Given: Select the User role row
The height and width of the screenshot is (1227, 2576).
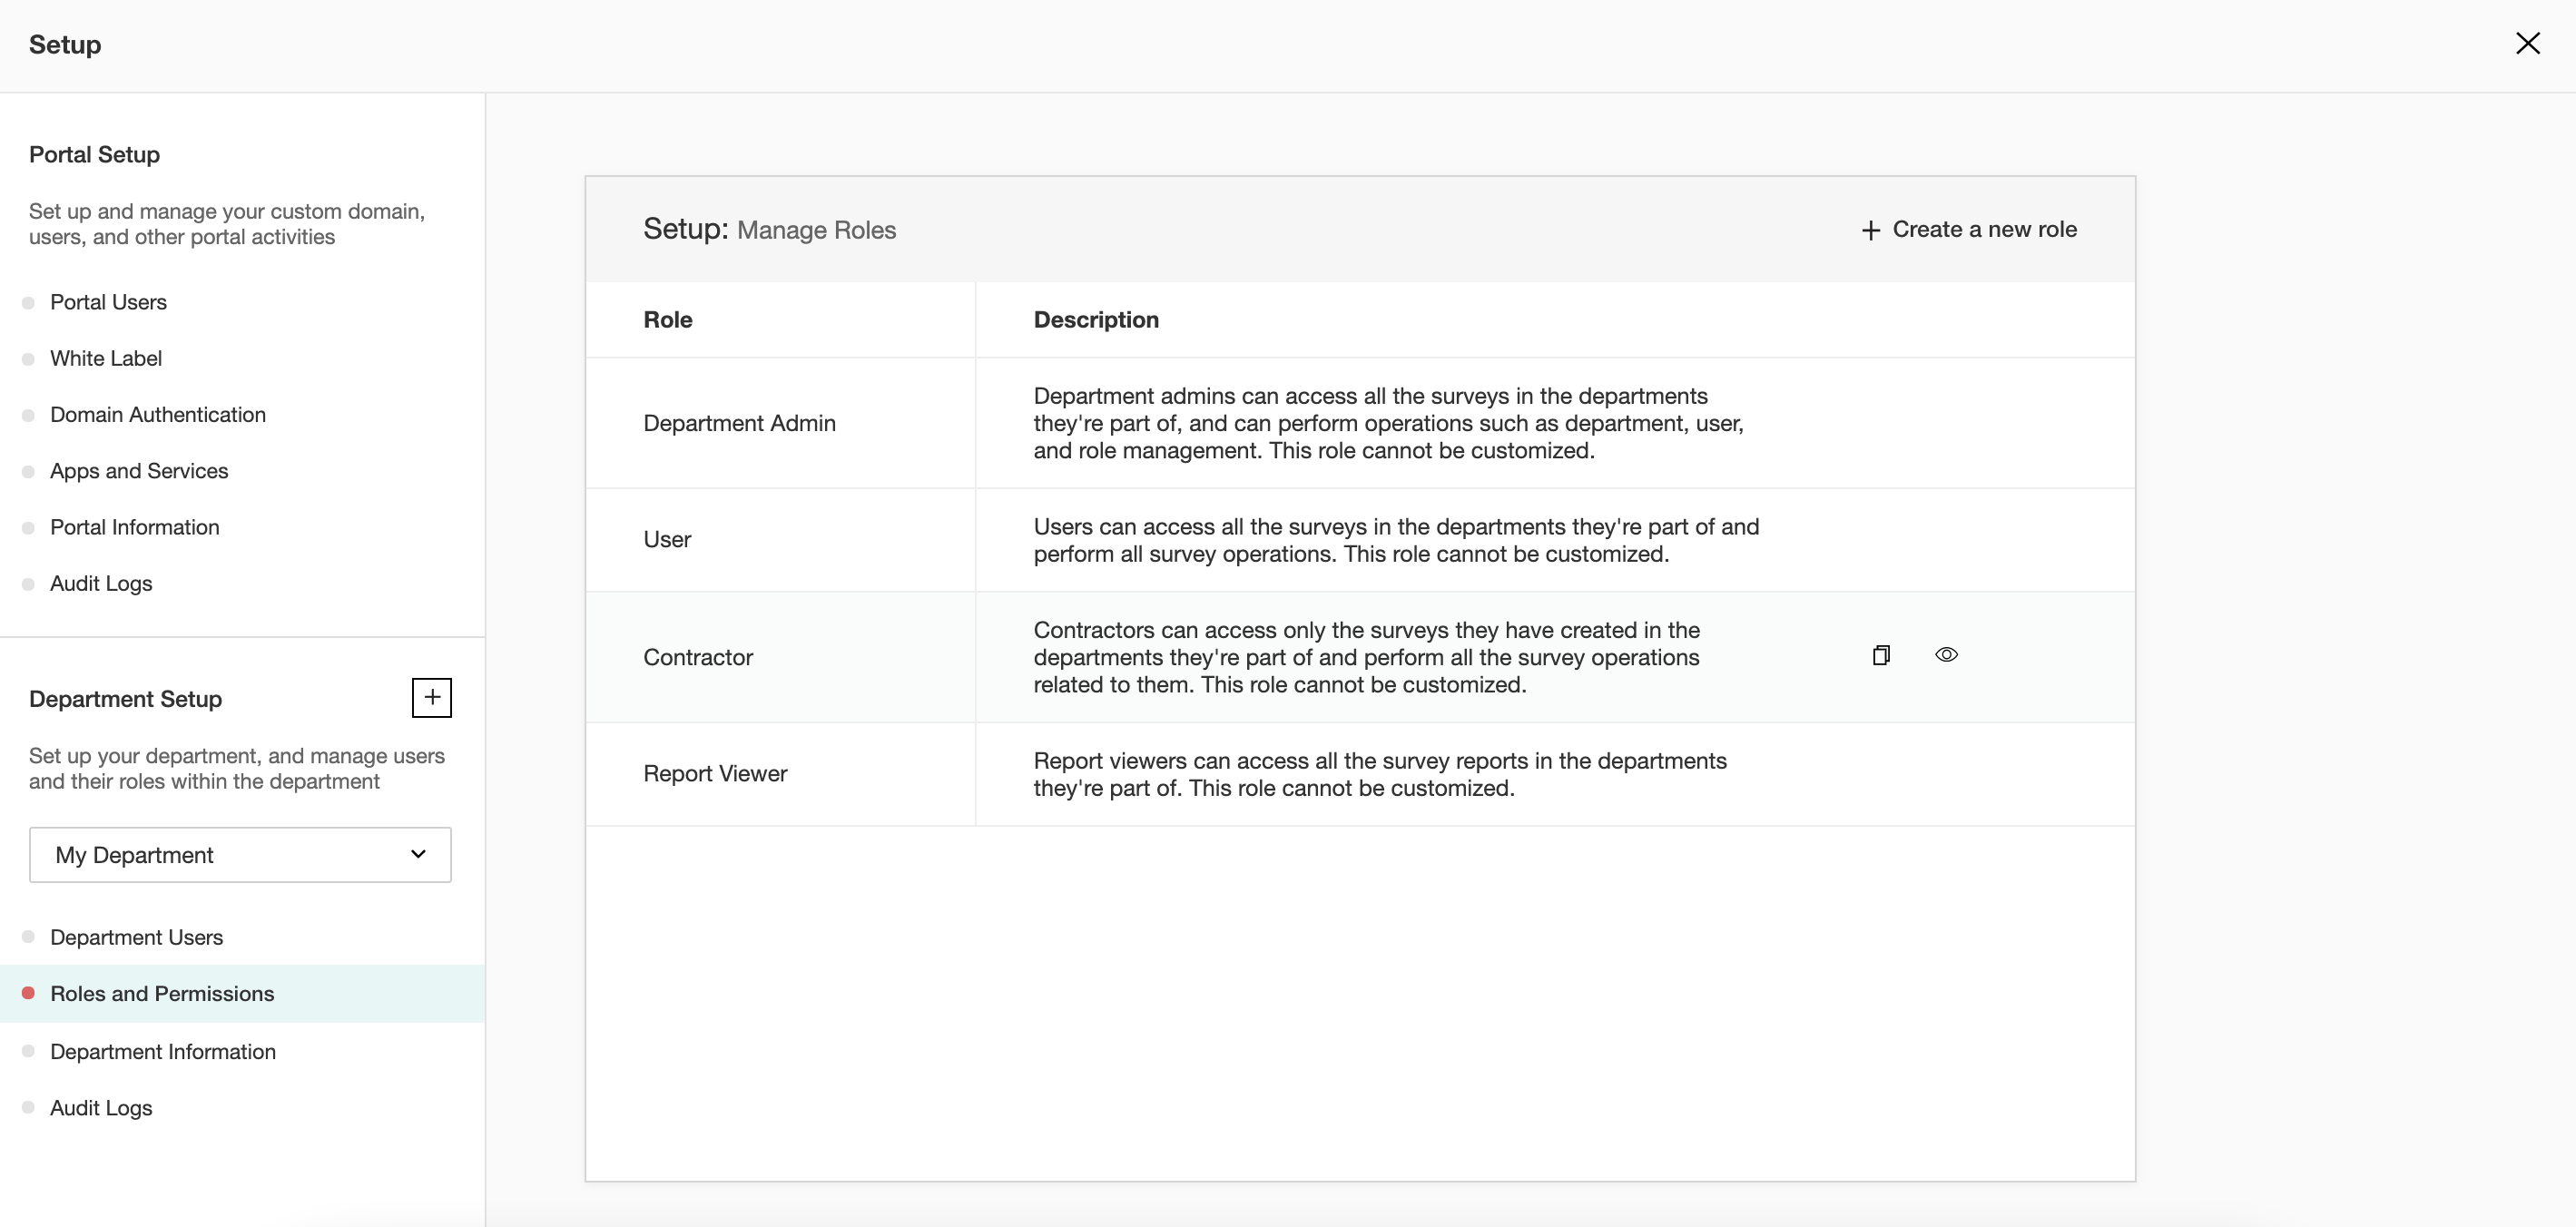Looking at the screenshot, I should [x=667, y=539].
